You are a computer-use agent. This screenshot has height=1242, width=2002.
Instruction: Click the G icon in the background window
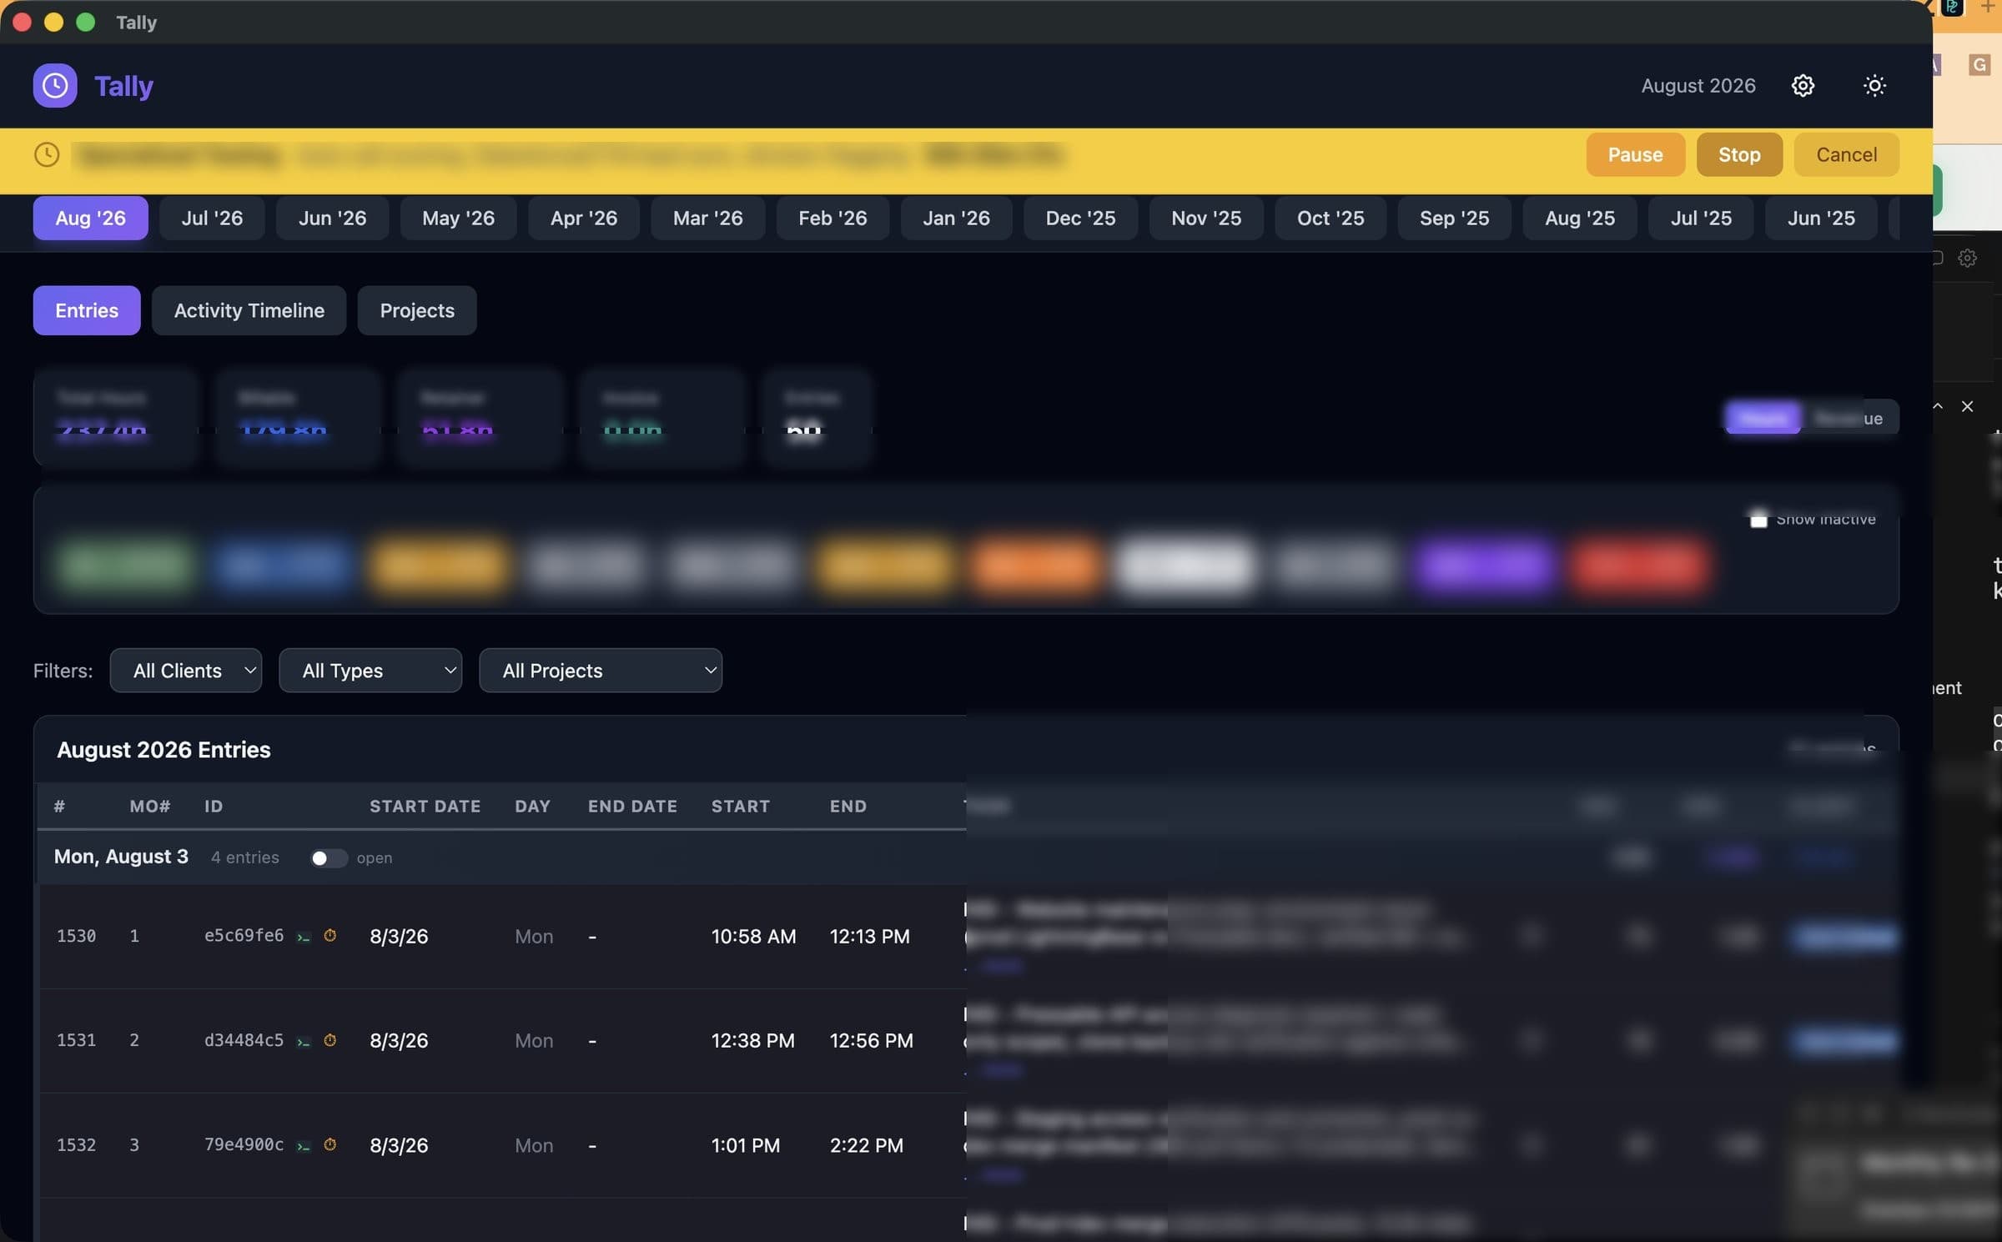coord(1979,65)
